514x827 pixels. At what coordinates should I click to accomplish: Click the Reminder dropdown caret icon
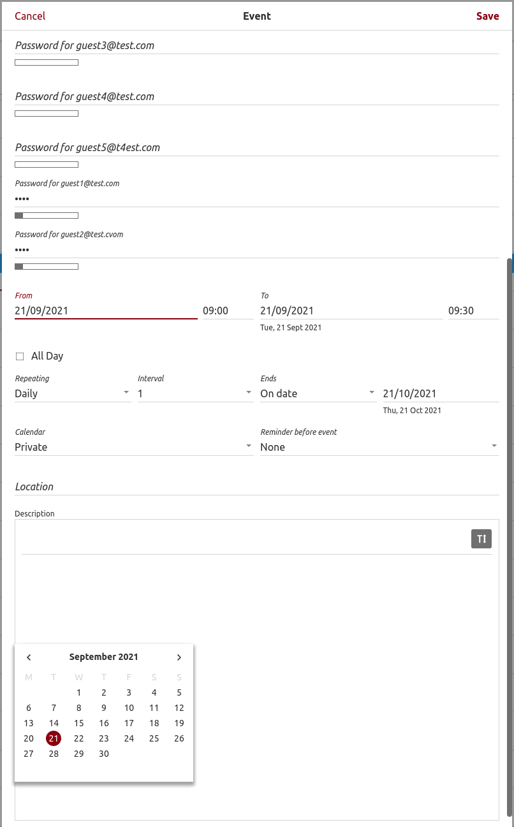(x=494, y=446)
